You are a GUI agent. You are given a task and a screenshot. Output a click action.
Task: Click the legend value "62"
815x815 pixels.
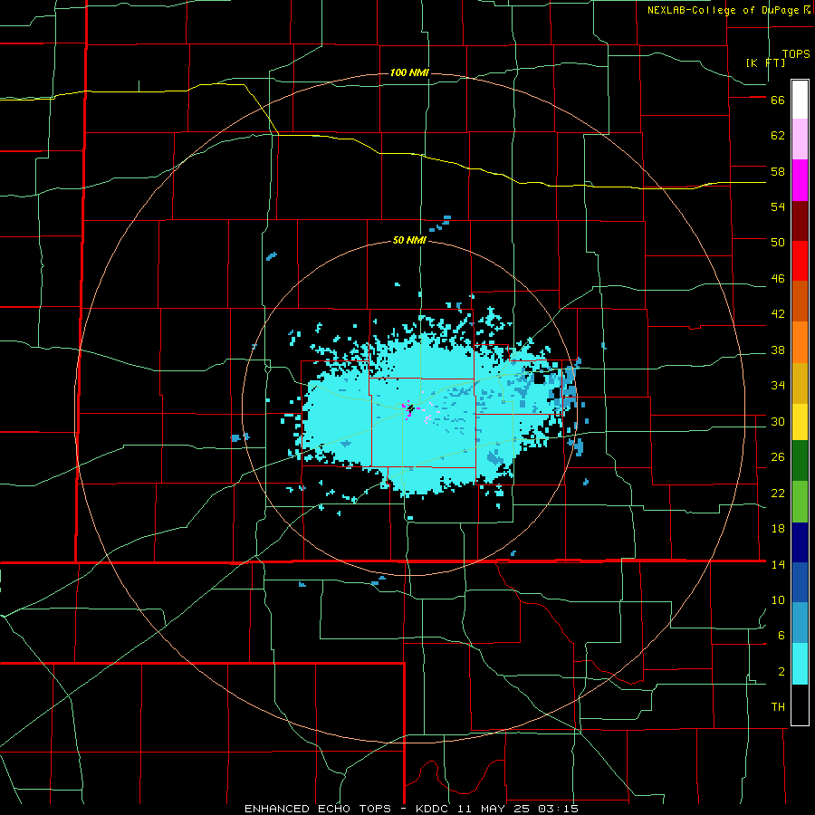[x=778, y=136]
